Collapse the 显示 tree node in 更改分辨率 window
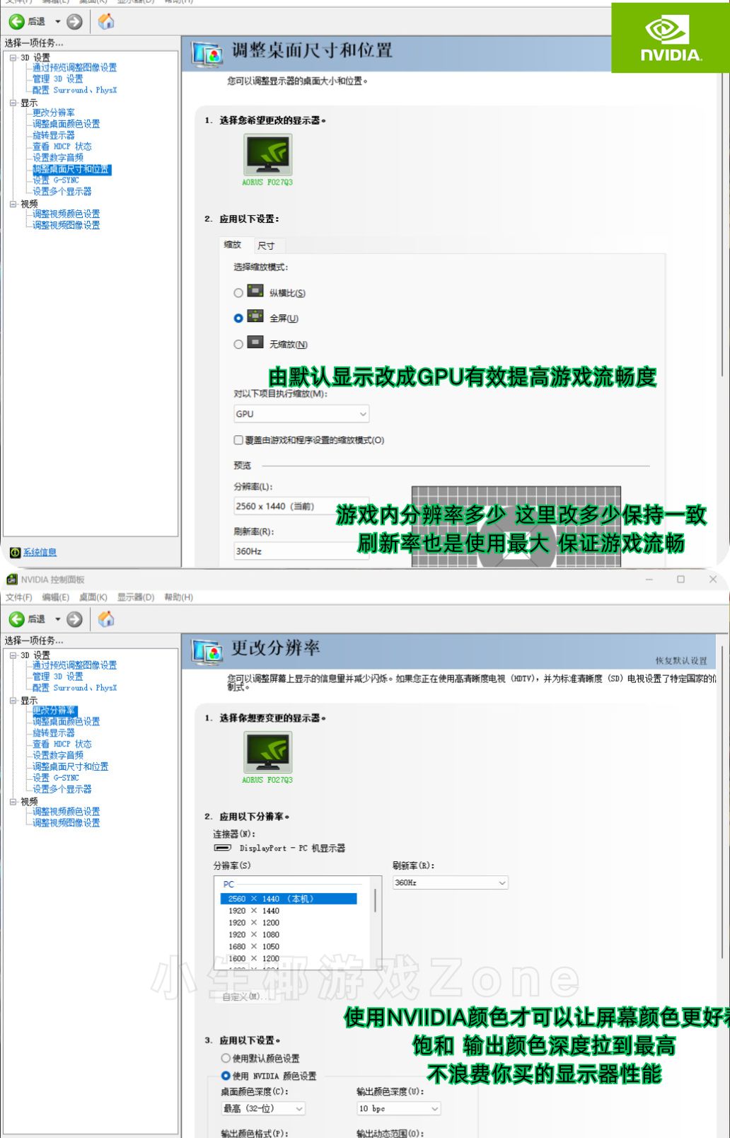730x1138 pixels. (13, 701)
